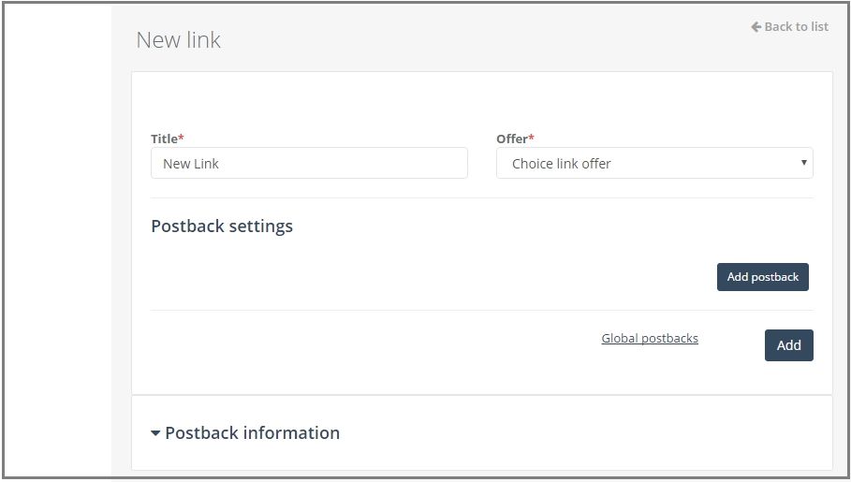Click the red asterisk next to Title
The image size is (851, 482).
pyautogui.click(x=182, y=137)
